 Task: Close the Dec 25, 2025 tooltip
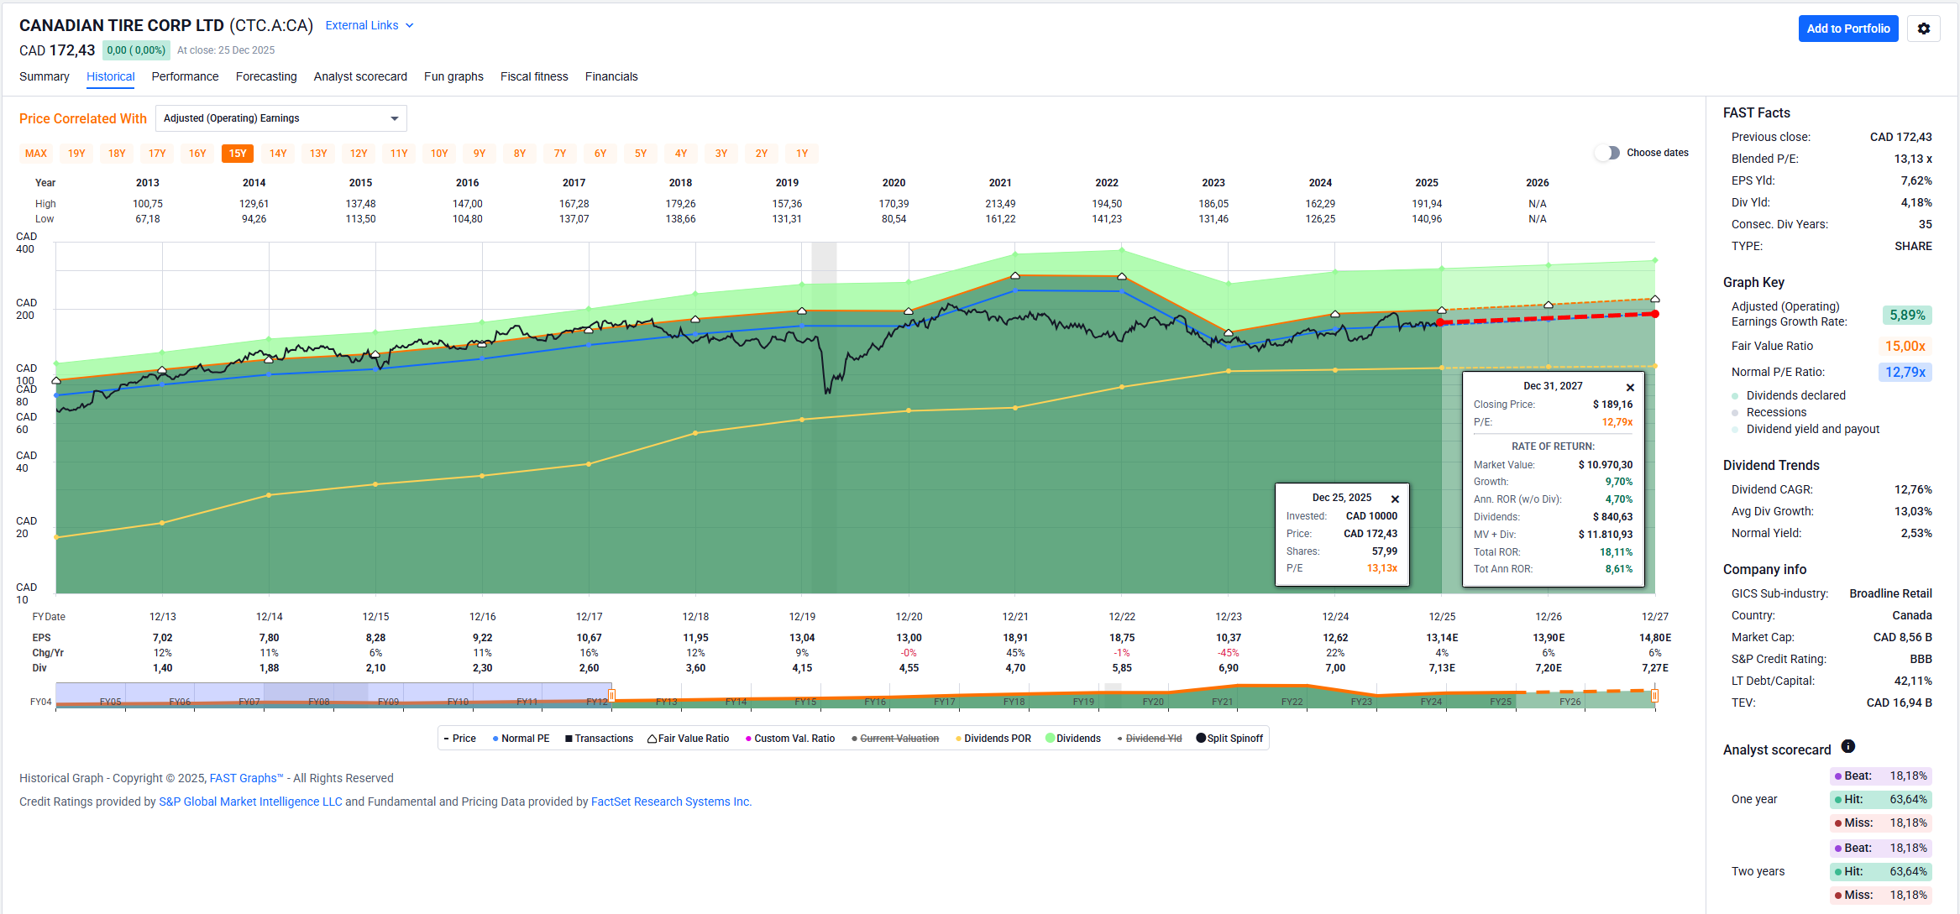(1395, 499)
